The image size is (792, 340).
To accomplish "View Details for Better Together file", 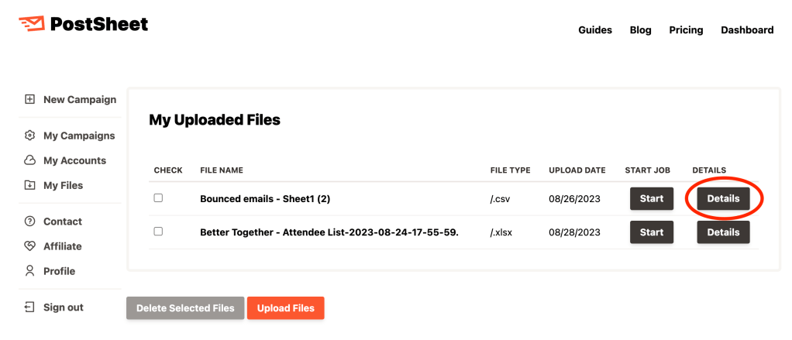I will click(723, 232).
